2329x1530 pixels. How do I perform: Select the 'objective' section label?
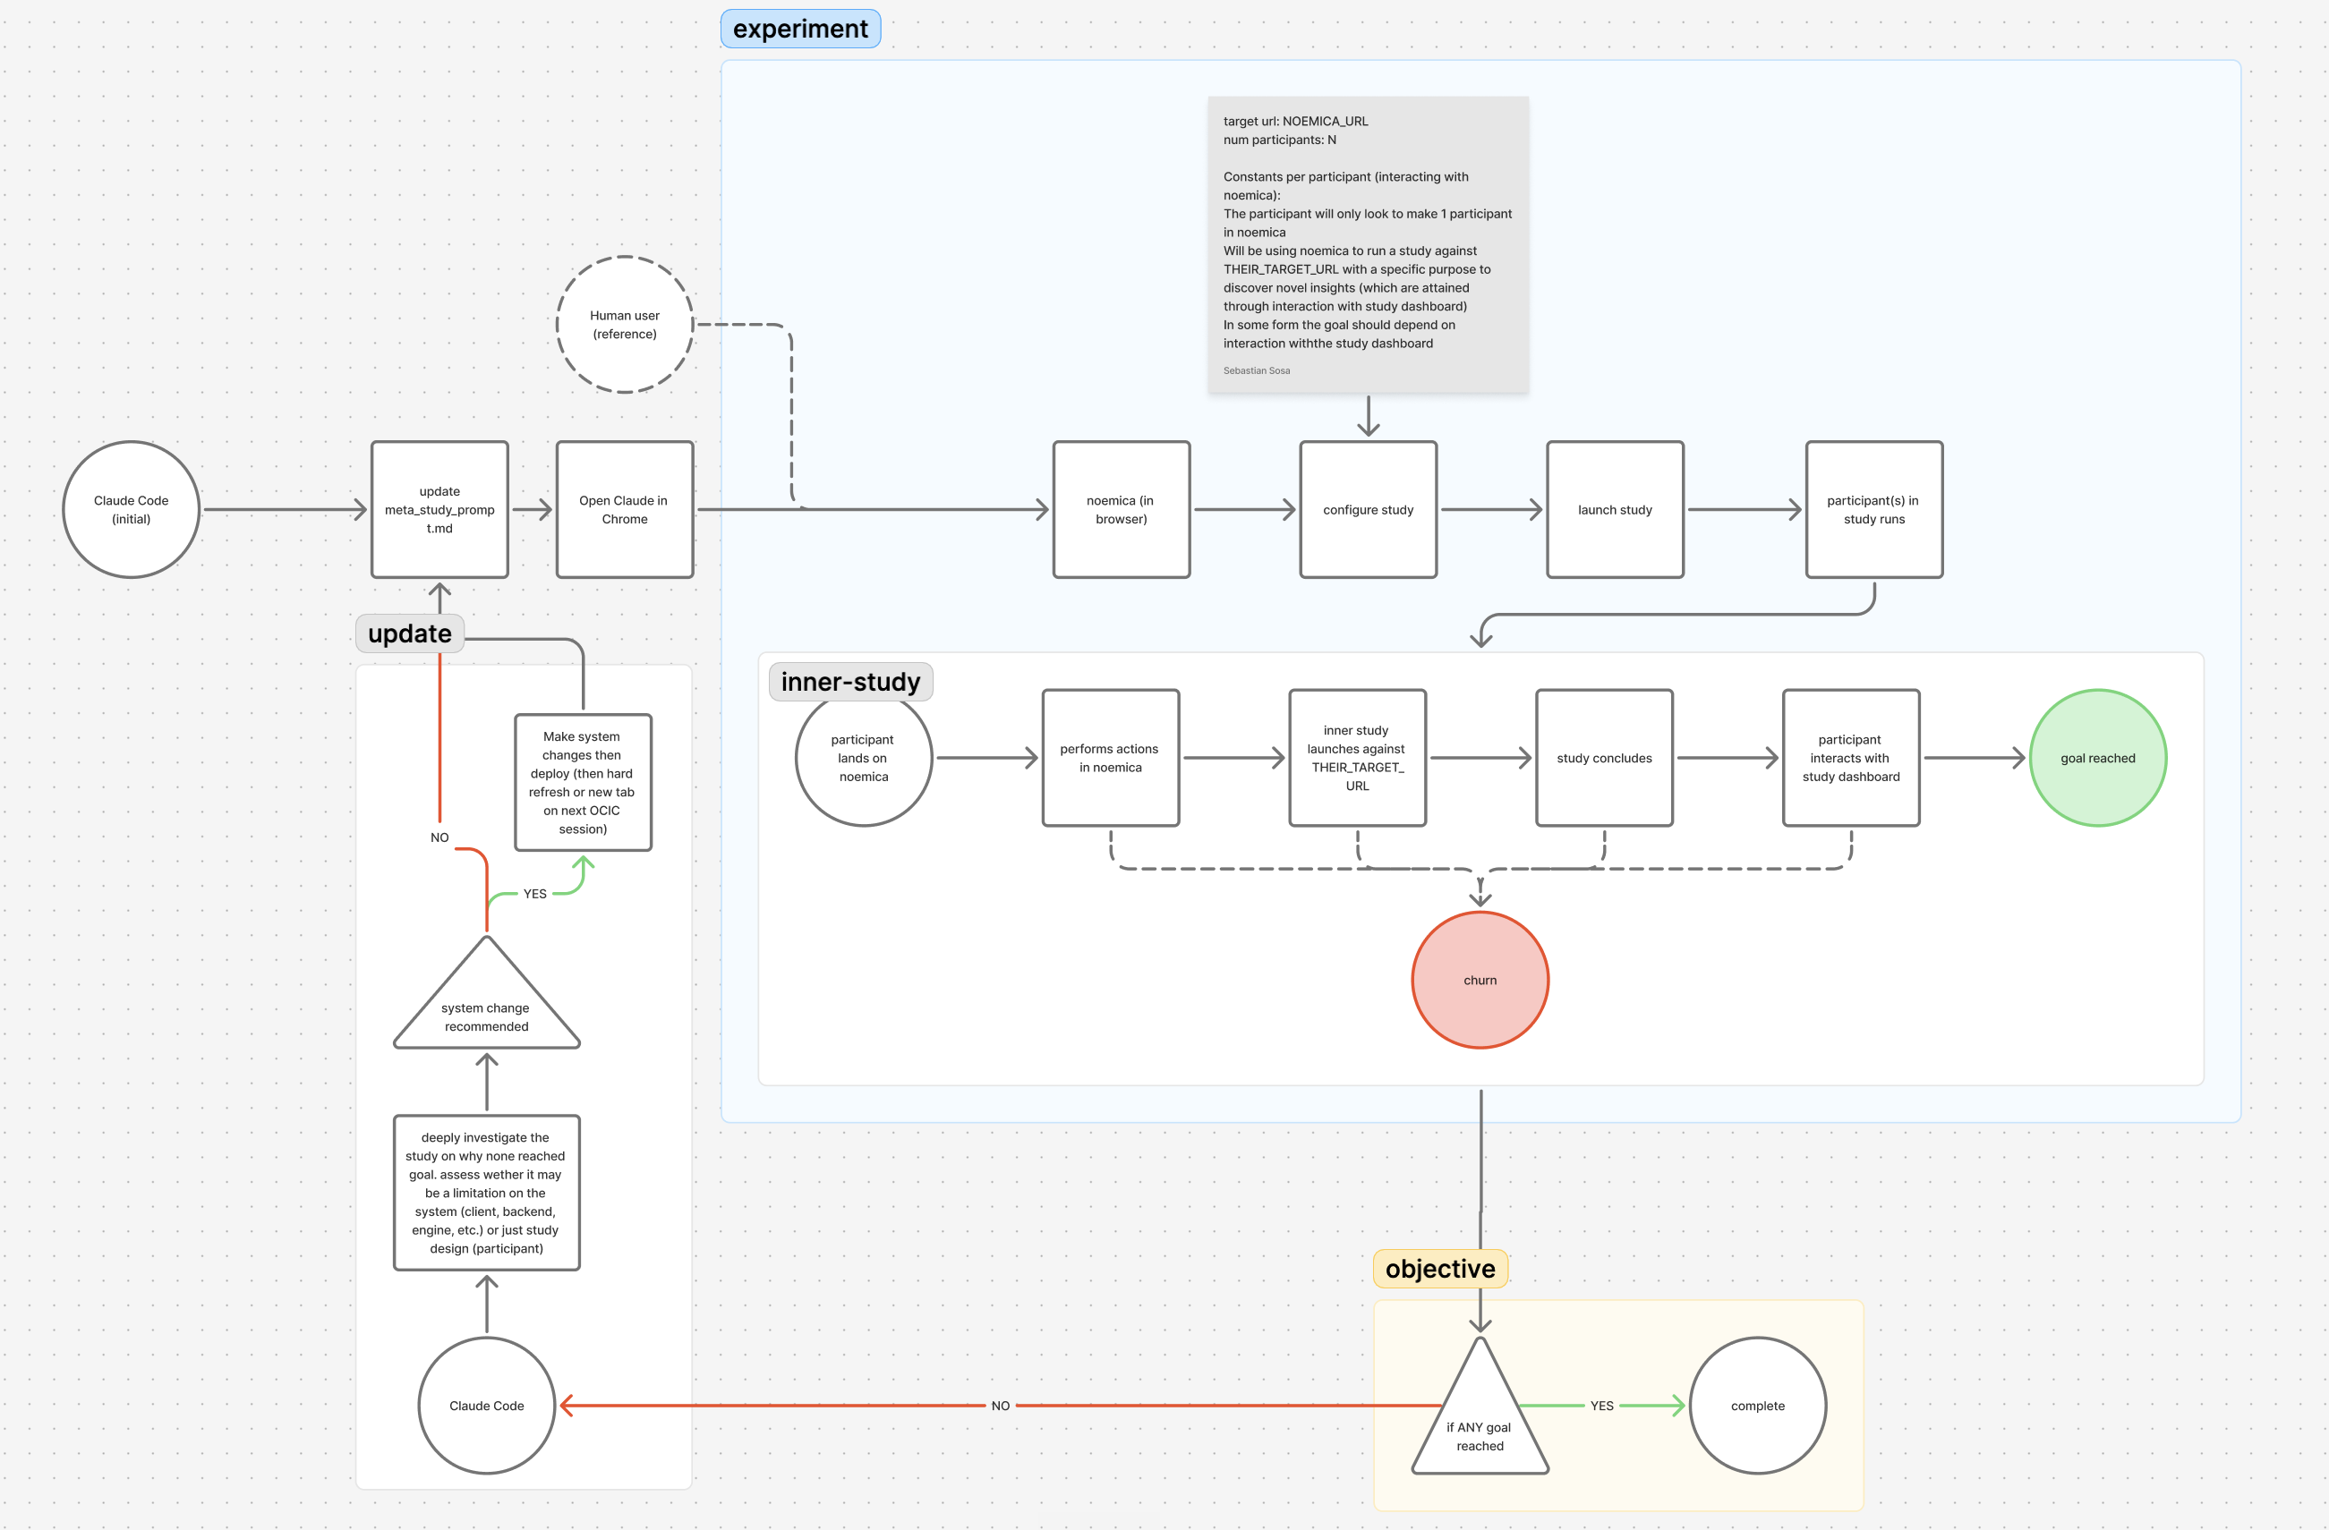click(1440, 1269)
